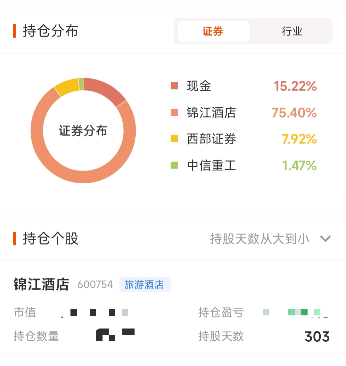Screen dimensions: 346x366
Task: Click the 现金 red legend swatch
Action: [174, 86]
